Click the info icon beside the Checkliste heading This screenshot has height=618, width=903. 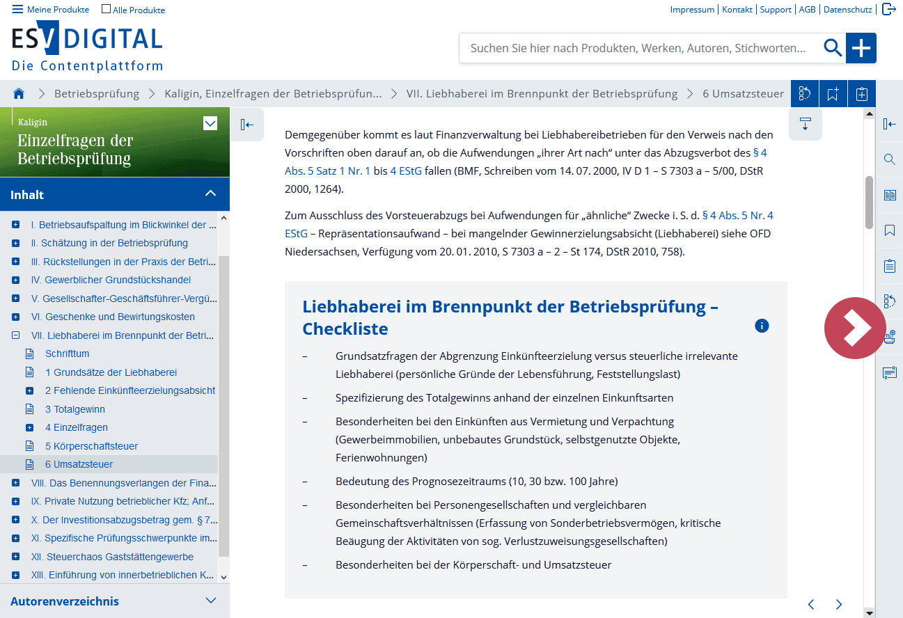click(762, 326)
